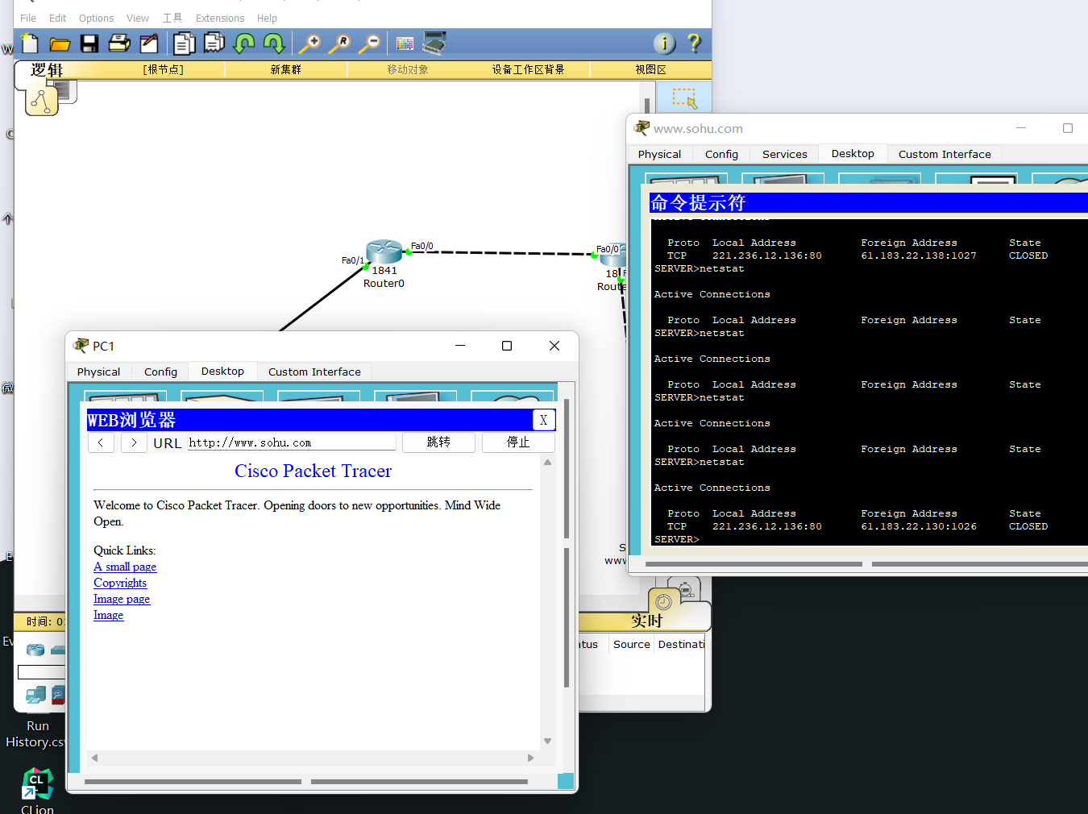Click the URL address input field
This screenshot has height=814, width=1088.
click(291, 442)
